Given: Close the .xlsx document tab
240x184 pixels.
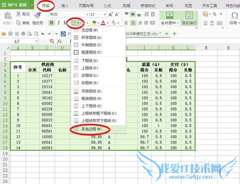Looking at the screenshot, I should click(167, 34).
